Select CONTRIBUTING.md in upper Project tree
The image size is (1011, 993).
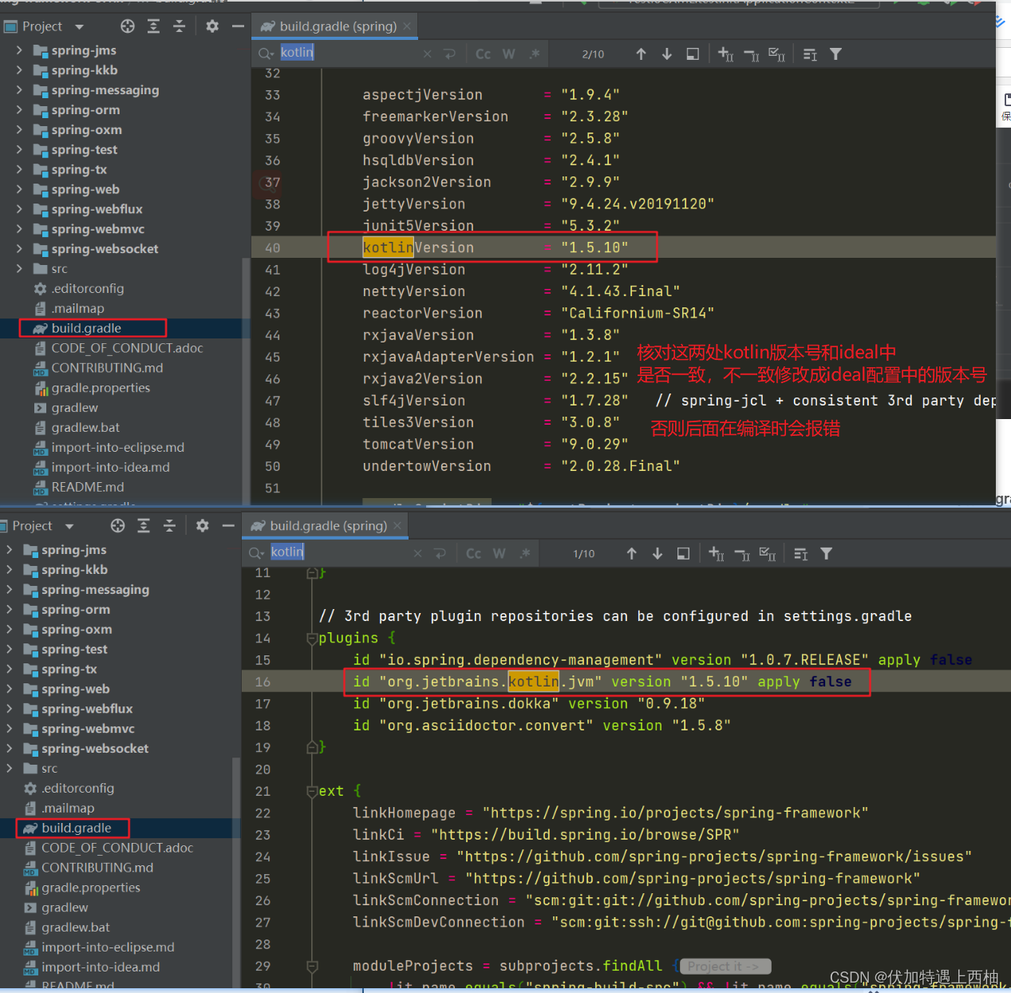pos(107,368)
